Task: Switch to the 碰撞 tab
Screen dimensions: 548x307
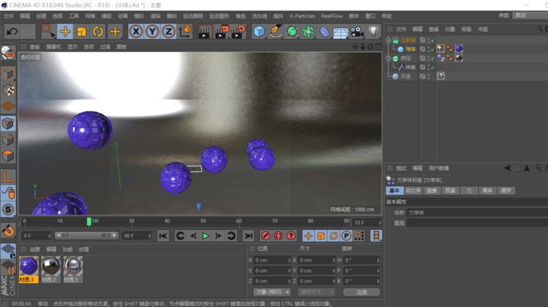Action: point(432,190)
